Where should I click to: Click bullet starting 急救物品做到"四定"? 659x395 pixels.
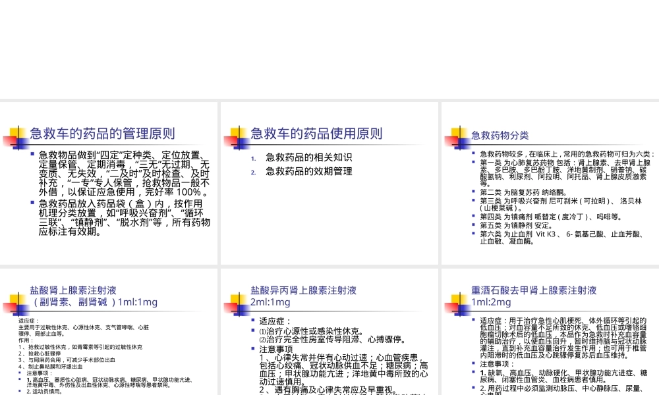click(x=124, y=174)
